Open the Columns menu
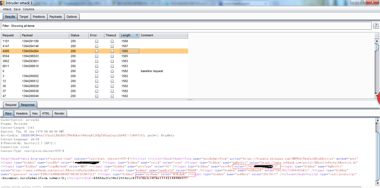This screenshot has height=188, width=380. click(x=28, y=9)
